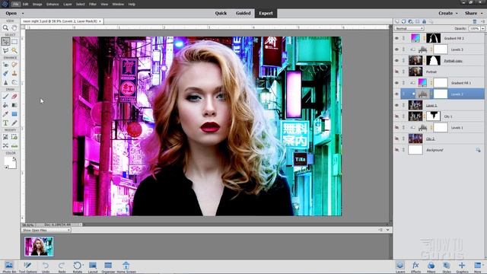Show the hidden City 1 layer
This screenshot has height=274, width=487.
(396, 116)
